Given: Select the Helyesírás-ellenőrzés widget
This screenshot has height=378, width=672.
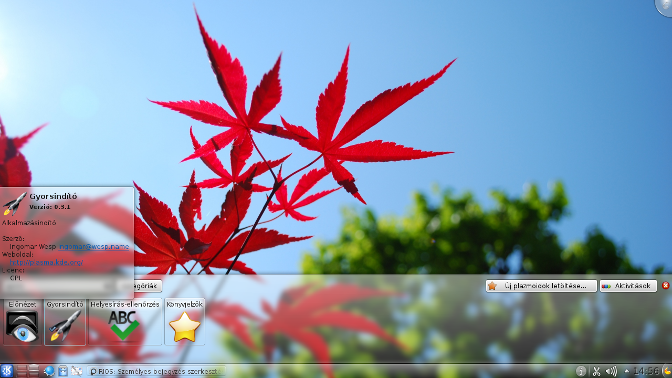Looking at the screenshot, I should 125,322.
